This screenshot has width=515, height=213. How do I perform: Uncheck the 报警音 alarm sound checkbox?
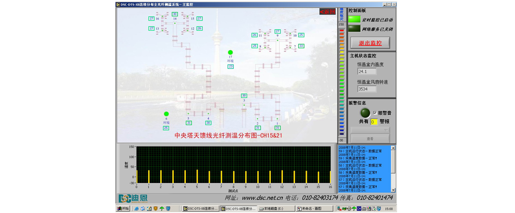[375, 113]
